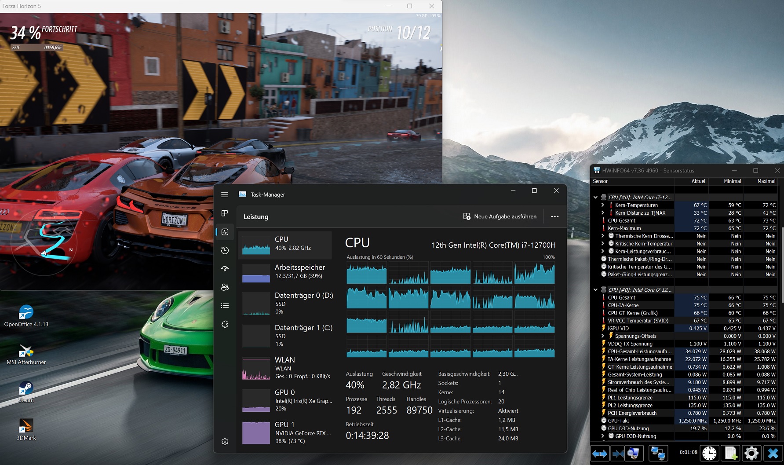784x465 pixels.
Task: Open MSI Afterburner desktop shortcut
Action: [x=26, y=355]
